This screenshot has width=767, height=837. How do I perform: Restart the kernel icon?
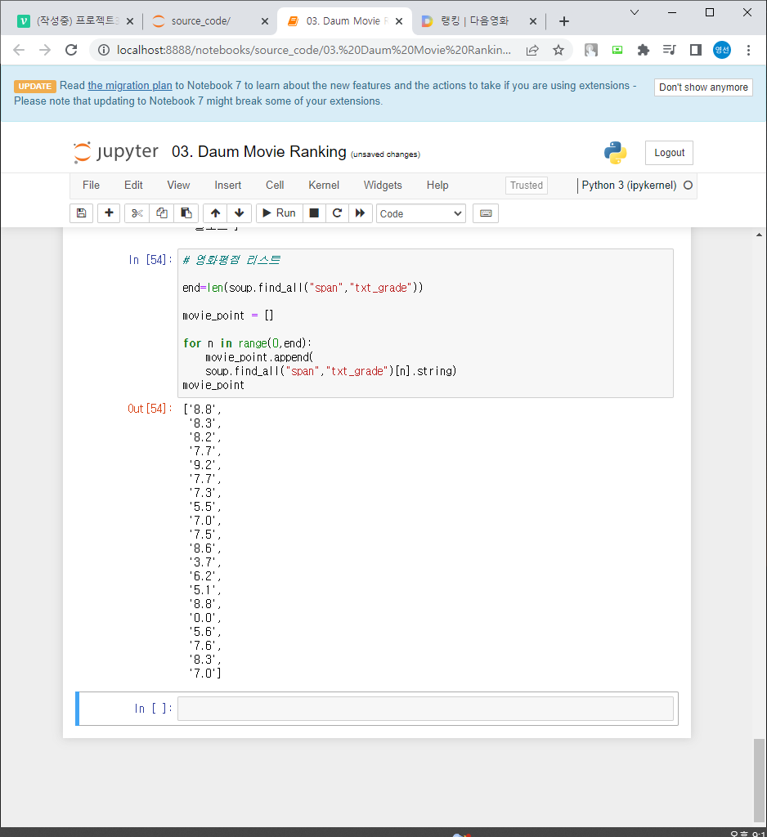(337, 213)
